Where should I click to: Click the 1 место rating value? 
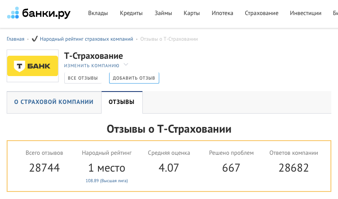click(107, 168)
